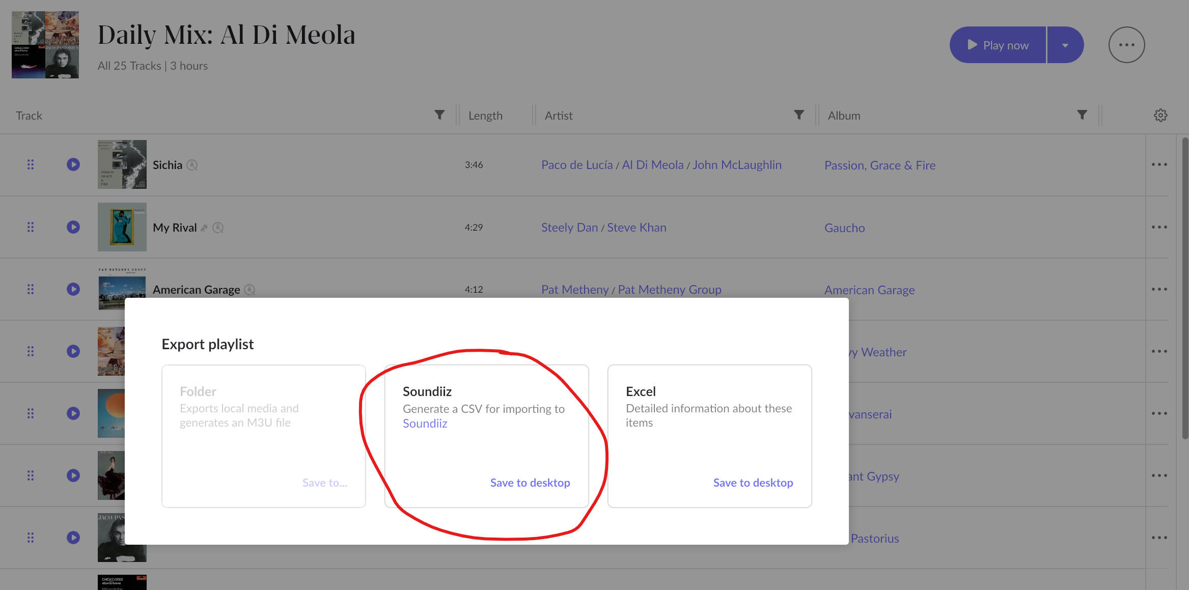
Task: Open more options in the Caravanserai row
Action: (1159, 413)
